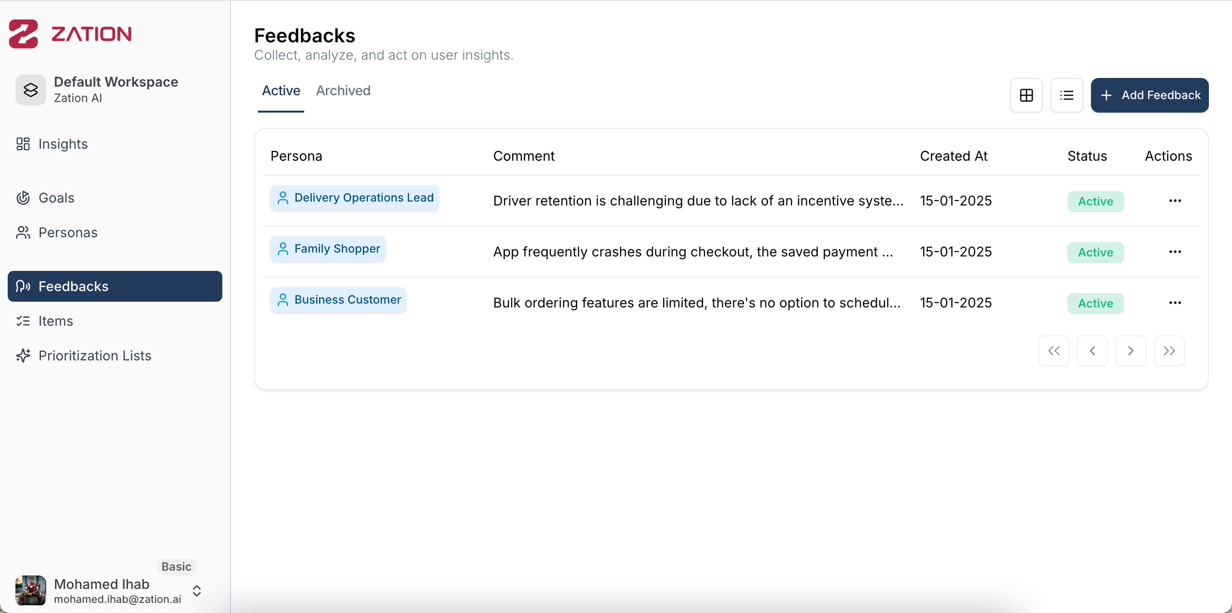The height and width of the screenshot is (613, 1232).
Task: Open actions menu for Delivery Operations Lead row
Action: [x=1175, y=201]
